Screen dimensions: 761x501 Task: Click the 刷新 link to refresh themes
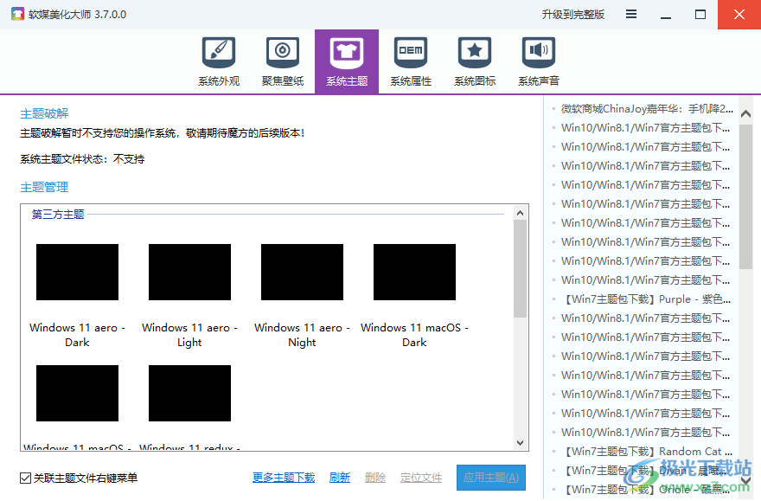tap(339, 477)
